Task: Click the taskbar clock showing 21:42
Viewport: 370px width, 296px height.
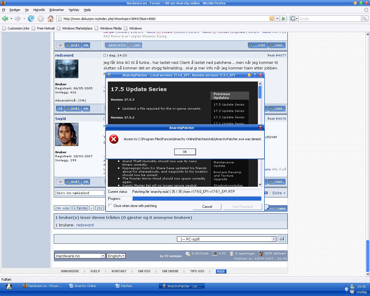Action: (x=362, y=286)
